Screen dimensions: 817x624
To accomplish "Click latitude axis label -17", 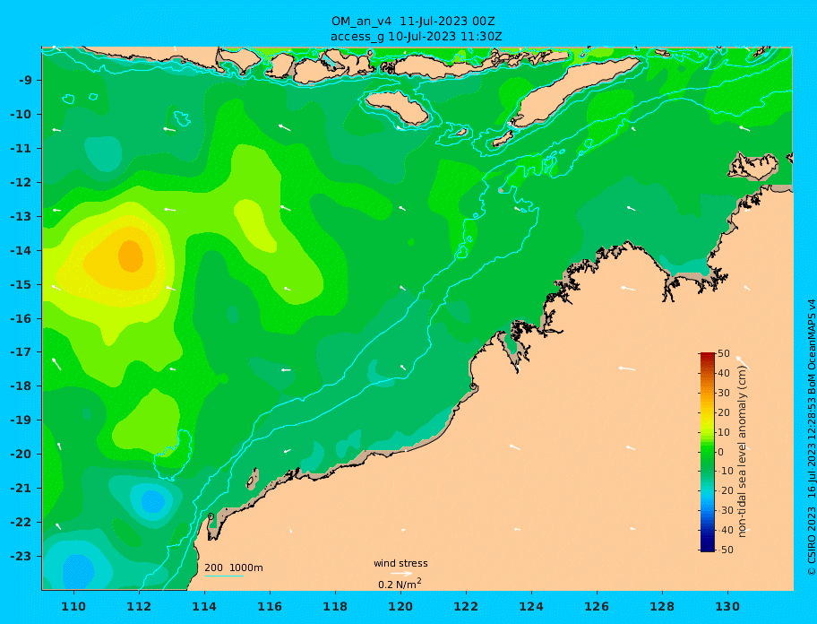I will point(22,351).
